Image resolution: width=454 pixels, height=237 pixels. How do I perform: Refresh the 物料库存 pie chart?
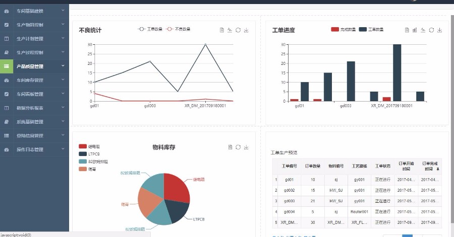[238, 147]
